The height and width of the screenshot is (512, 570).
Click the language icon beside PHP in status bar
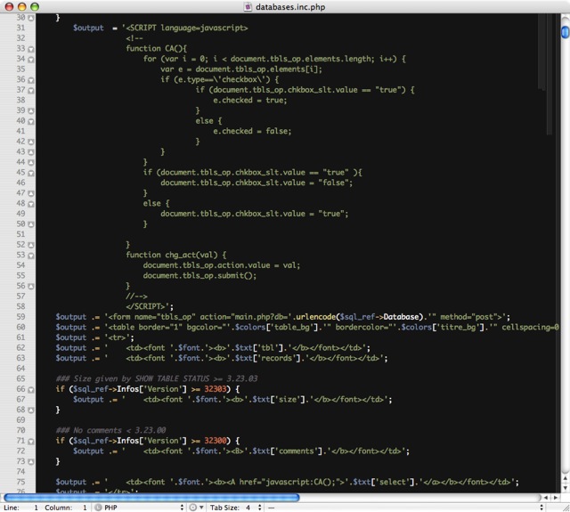98,508
